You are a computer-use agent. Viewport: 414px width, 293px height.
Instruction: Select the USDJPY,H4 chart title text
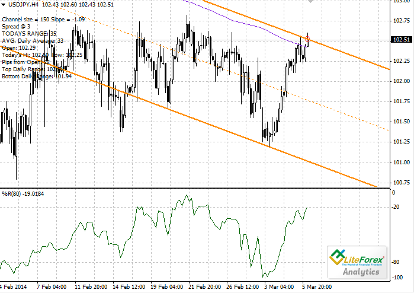[24, 5]
